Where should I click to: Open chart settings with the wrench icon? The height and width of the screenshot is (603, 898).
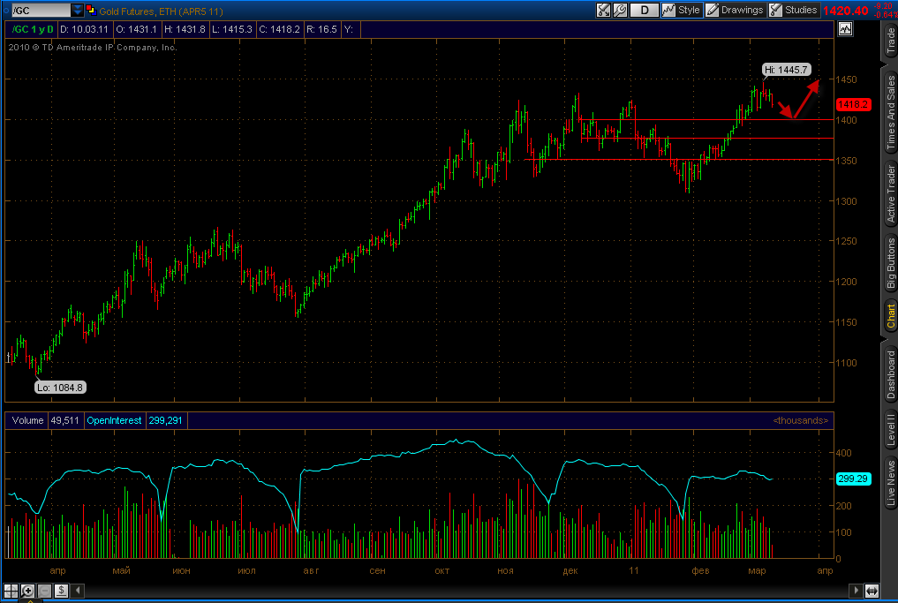620,11
